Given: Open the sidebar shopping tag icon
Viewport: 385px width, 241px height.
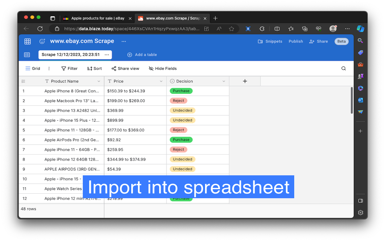Looking at the screenshot, I should point(360,52).
